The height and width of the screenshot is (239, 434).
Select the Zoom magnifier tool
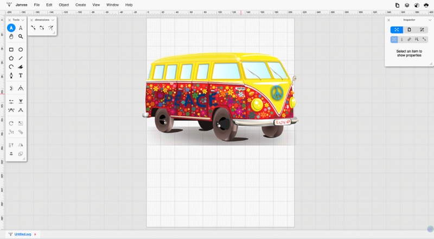[x=21, y=37]
